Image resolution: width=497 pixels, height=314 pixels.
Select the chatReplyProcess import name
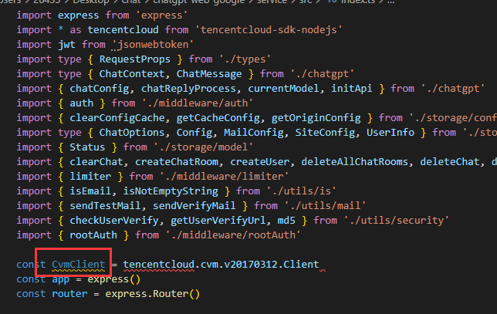click(188, 89)
